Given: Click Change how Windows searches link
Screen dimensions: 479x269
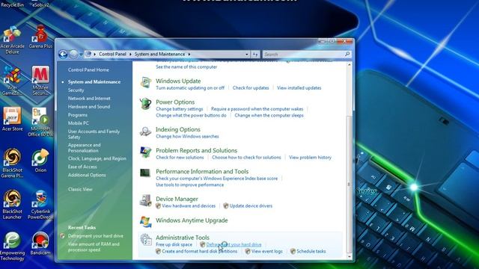Looking at the screenshot, I should pyautogui.click(x=187, y=136).
